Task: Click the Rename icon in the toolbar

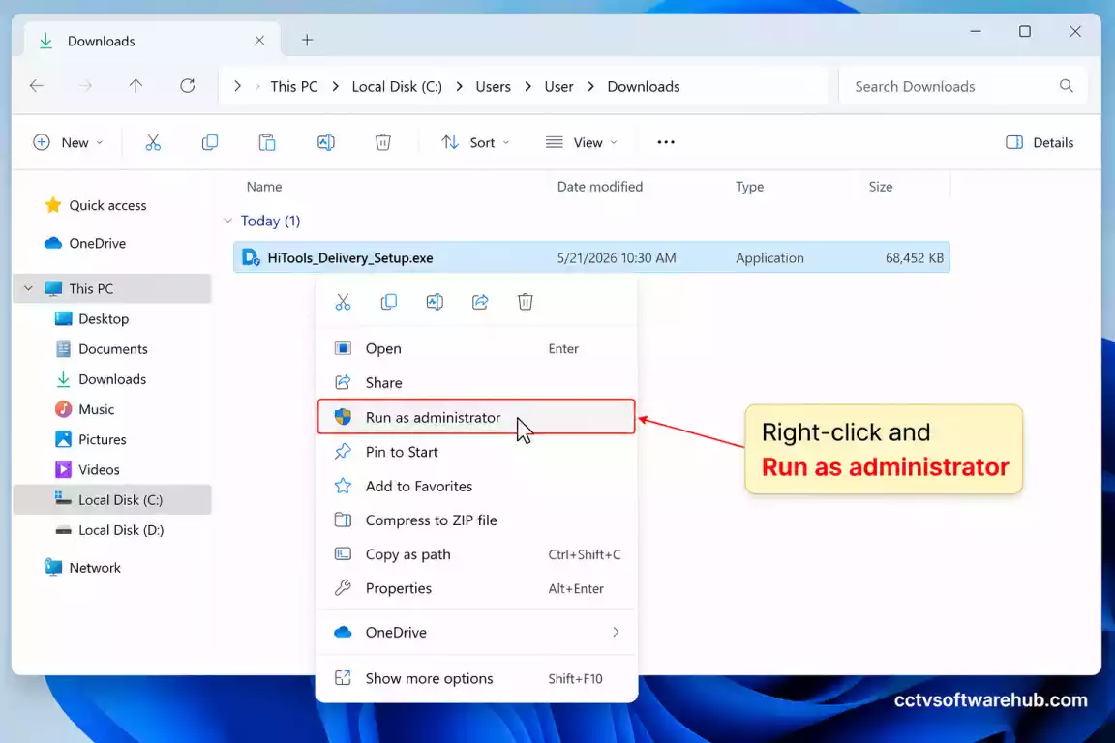Action: pyautogui.click(x=325, y=143)
